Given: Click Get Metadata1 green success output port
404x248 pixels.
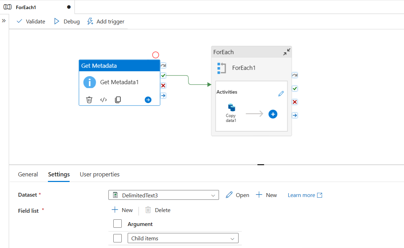Looking at the screenshot, I should 163,75.
